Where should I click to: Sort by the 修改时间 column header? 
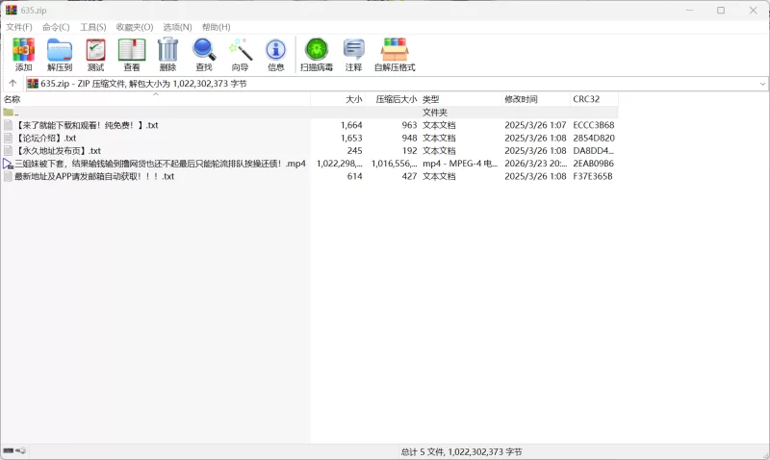(x=521, y=100)
